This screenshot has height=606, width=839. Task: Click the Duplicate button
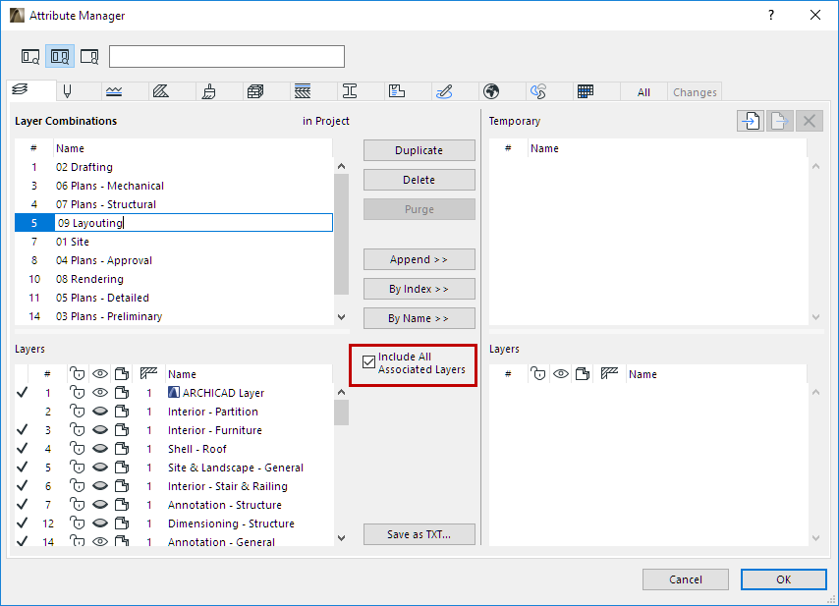click(x=419, y=150)
